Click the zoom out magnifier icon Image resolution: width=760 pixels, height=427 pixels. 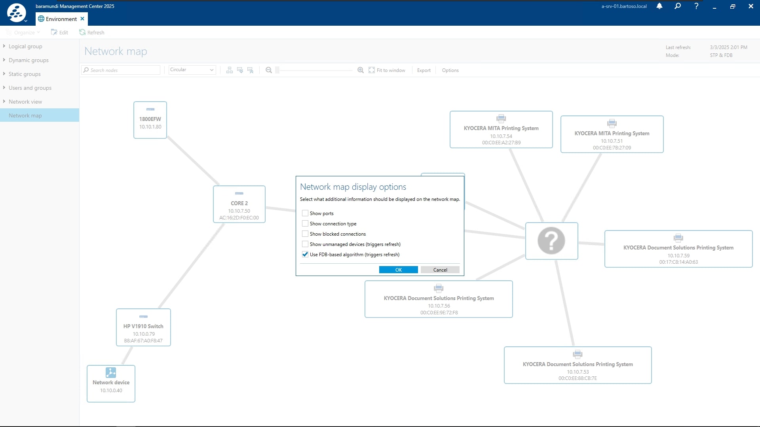click(269, 70)
